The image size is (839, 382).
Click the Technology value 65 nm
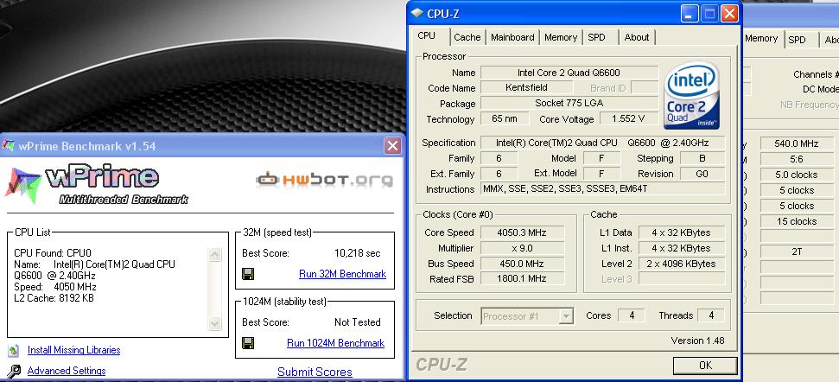pos(505,118)
